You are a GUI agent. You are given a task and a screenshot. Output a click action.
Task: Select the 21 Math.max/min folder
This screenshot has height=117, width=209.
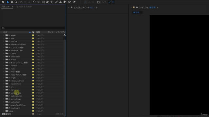(15, 96)
